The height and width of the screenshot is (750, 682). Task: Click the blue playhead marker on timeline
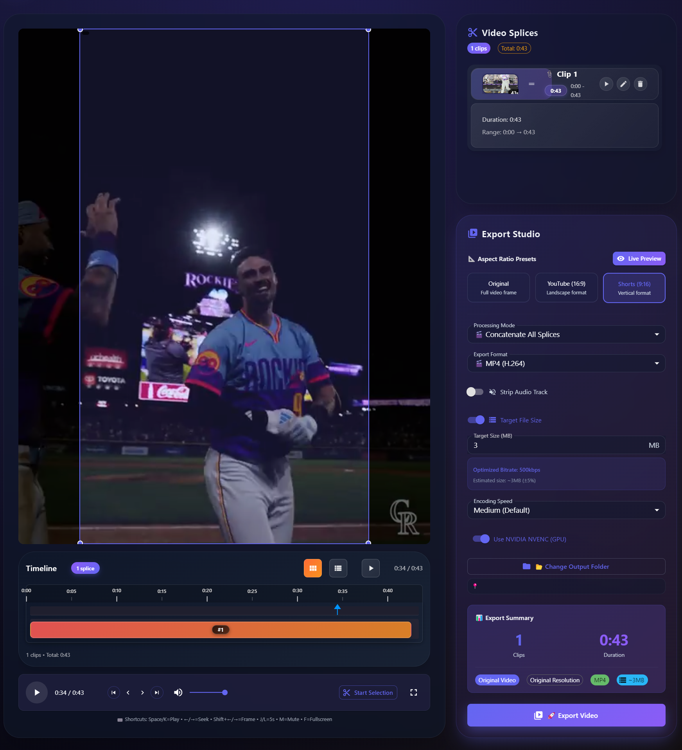point(337,609)
